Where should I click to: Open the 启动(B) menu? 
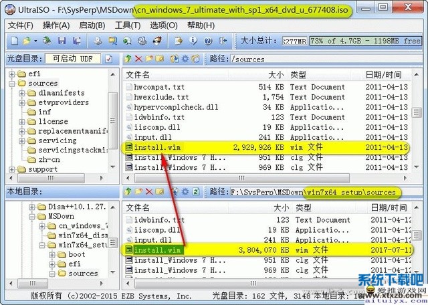(92, 25)
